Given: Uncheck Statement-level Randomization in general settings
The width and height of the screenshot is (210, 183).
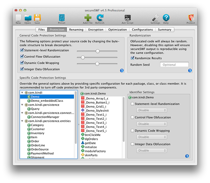Looking at the screenshot, I should [22, 51].
